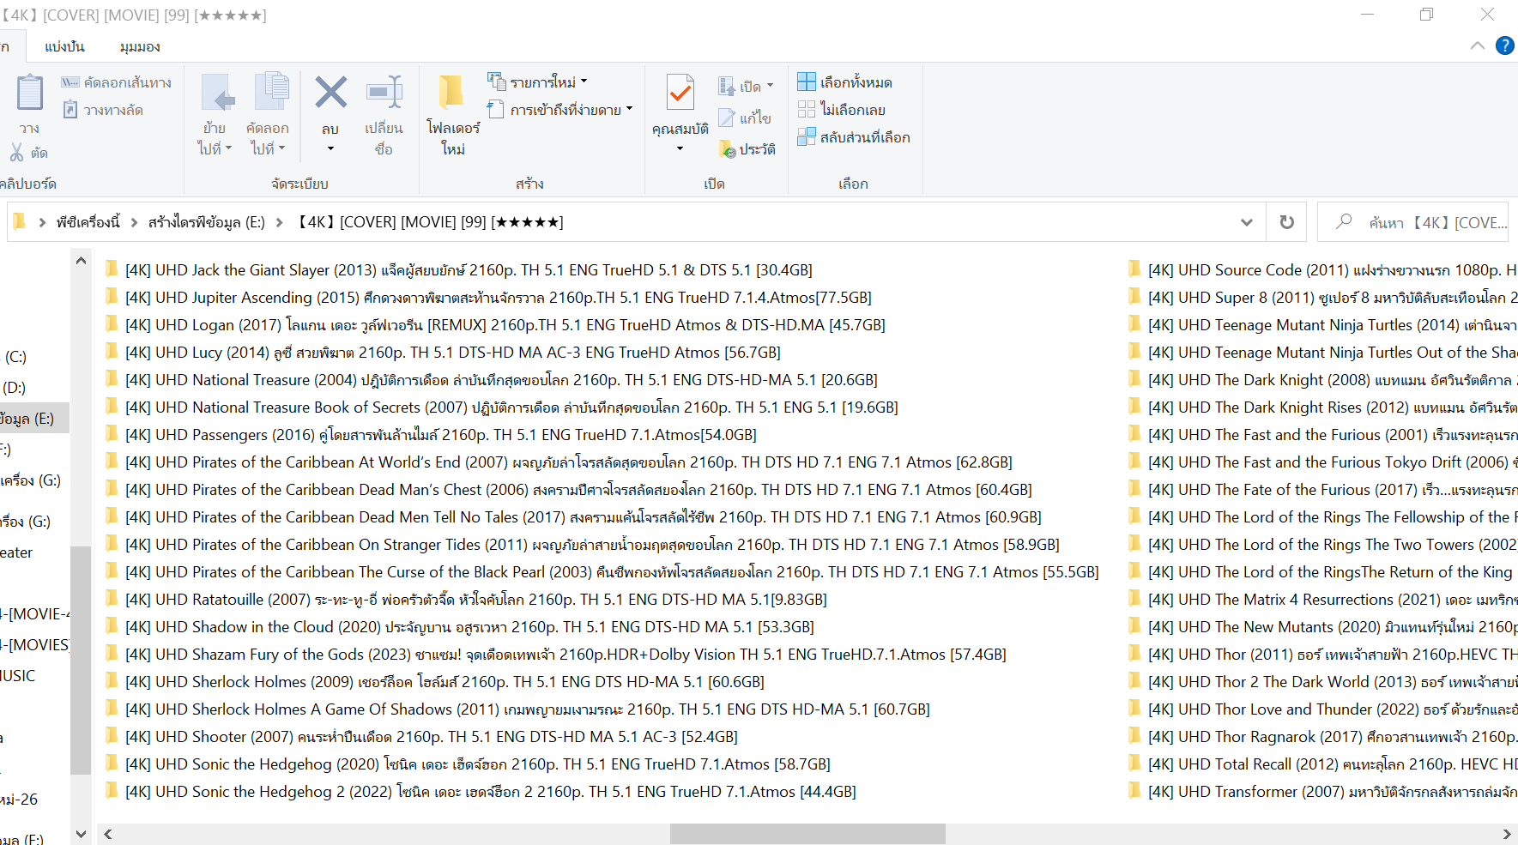This screenshot has width=1518, height=845.
Task: Click the Easy access icon
Action: 496,109
